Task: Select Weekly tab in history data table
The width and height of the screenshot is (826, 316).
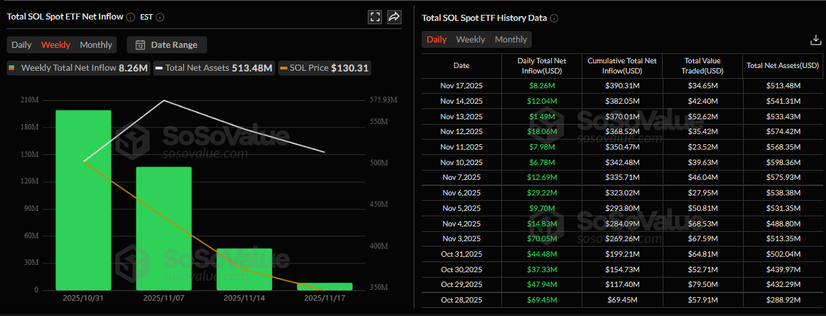Action: 470,40
